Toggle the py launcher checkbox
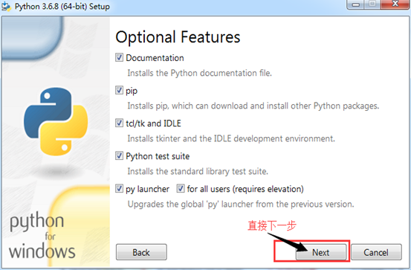Screen dimensions: 411x270 coord(119,189)
